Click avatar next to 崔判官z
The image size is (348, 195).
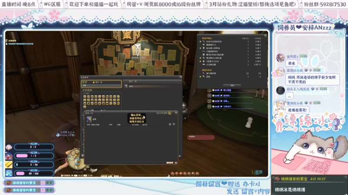click(280, 58)
